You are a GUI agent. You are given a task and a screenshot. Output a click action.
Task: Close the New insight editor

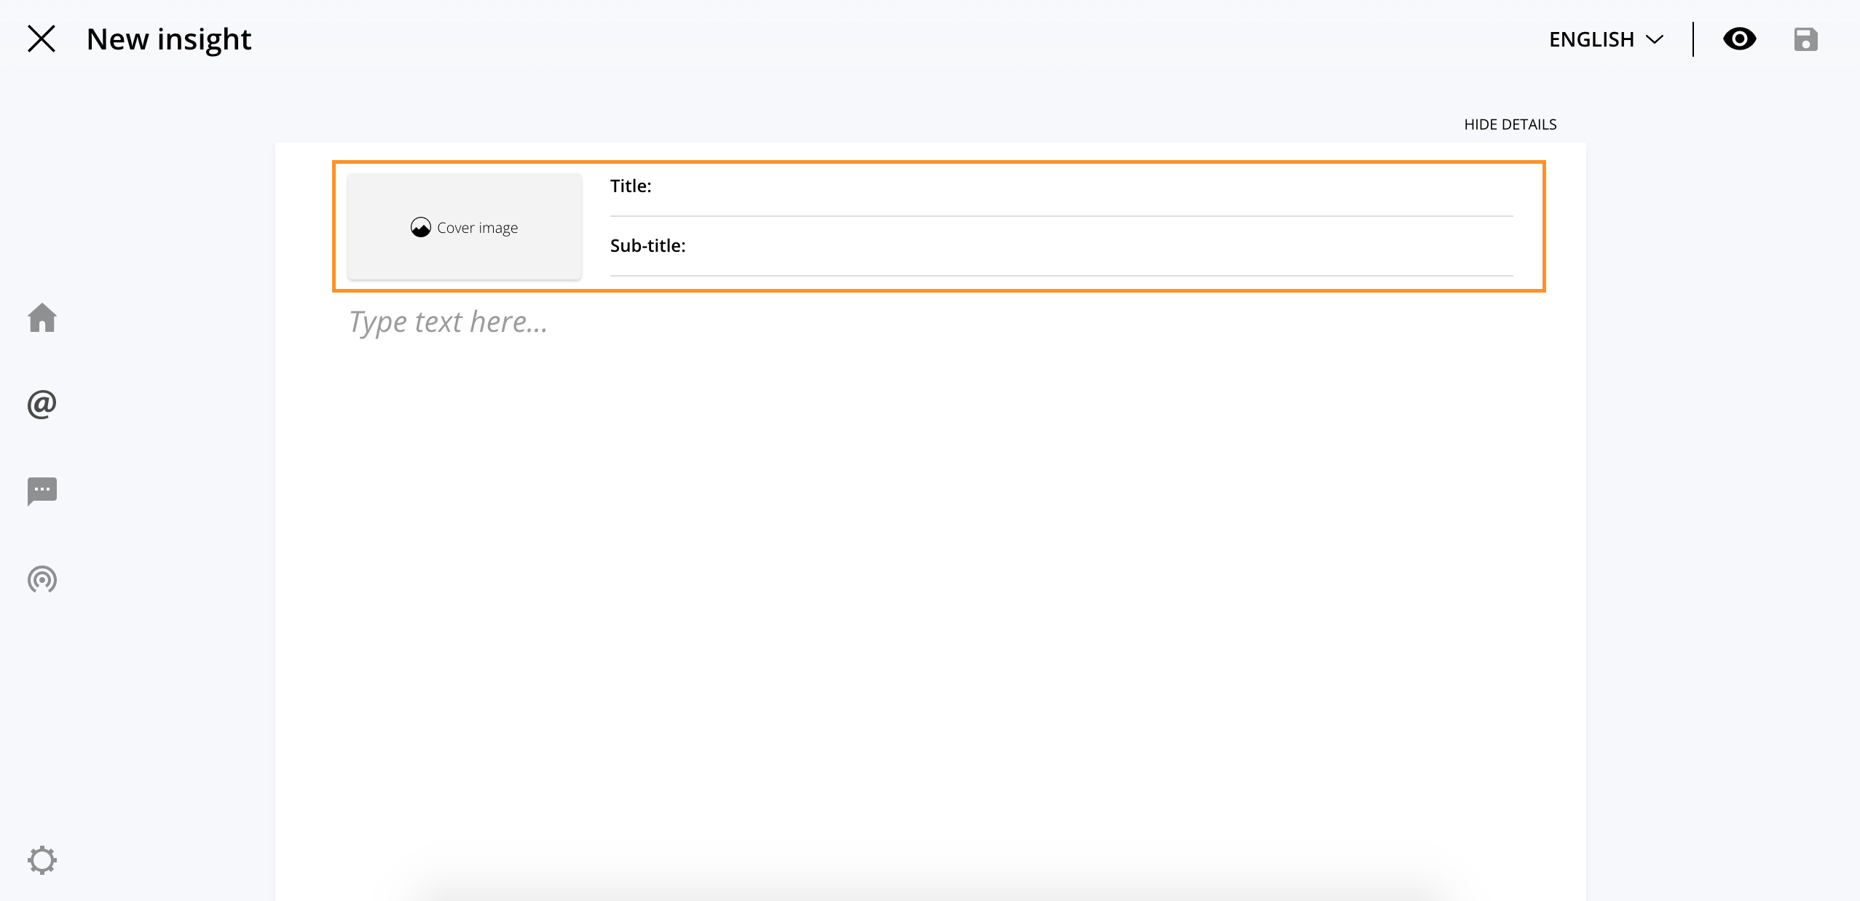[x=42, y=39]
